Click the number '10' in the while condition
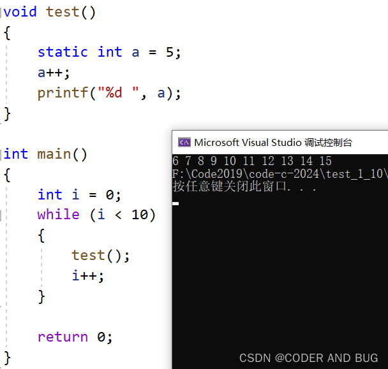This screenshot has width=388, height=369. tap(140, 215)
